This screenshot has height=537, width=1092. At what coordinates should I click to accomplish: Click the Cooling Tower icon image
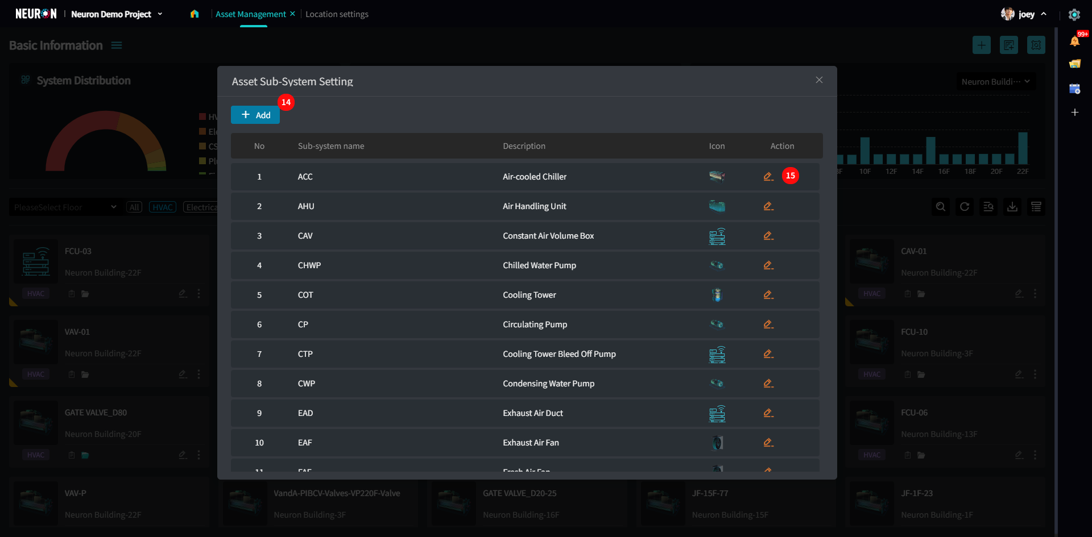[x=717, y=295]
